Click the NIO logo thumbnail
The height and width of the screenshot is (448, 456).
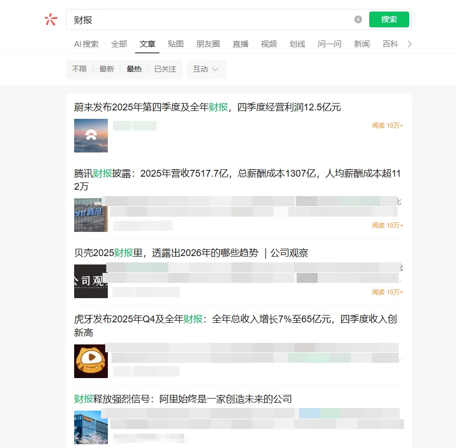(x=91, y=136)
